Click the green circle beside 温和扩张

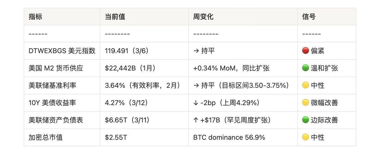(306, 68)
